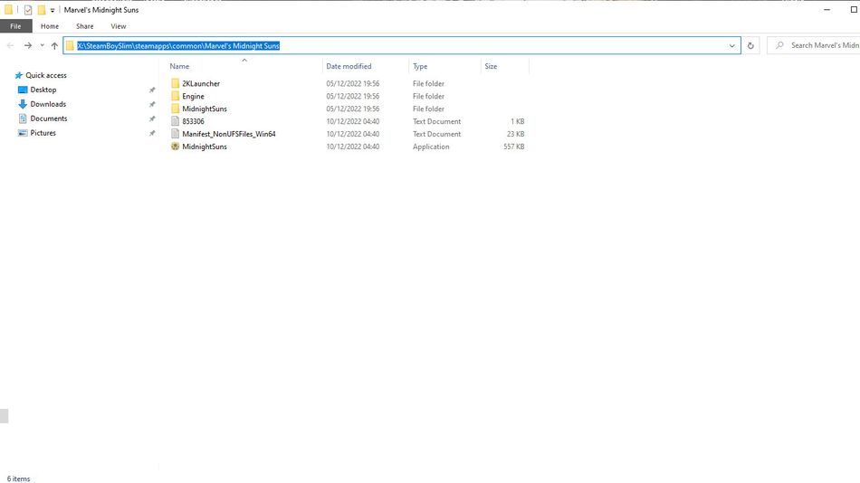Screen dimensions: 860x483
Task: Sort by the Name column header
Action: 179,66
